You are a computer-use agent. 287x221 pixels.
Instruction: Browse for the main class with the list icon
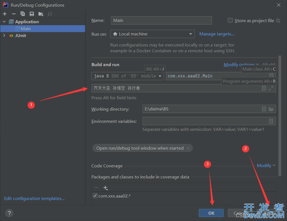click(272, 75)
